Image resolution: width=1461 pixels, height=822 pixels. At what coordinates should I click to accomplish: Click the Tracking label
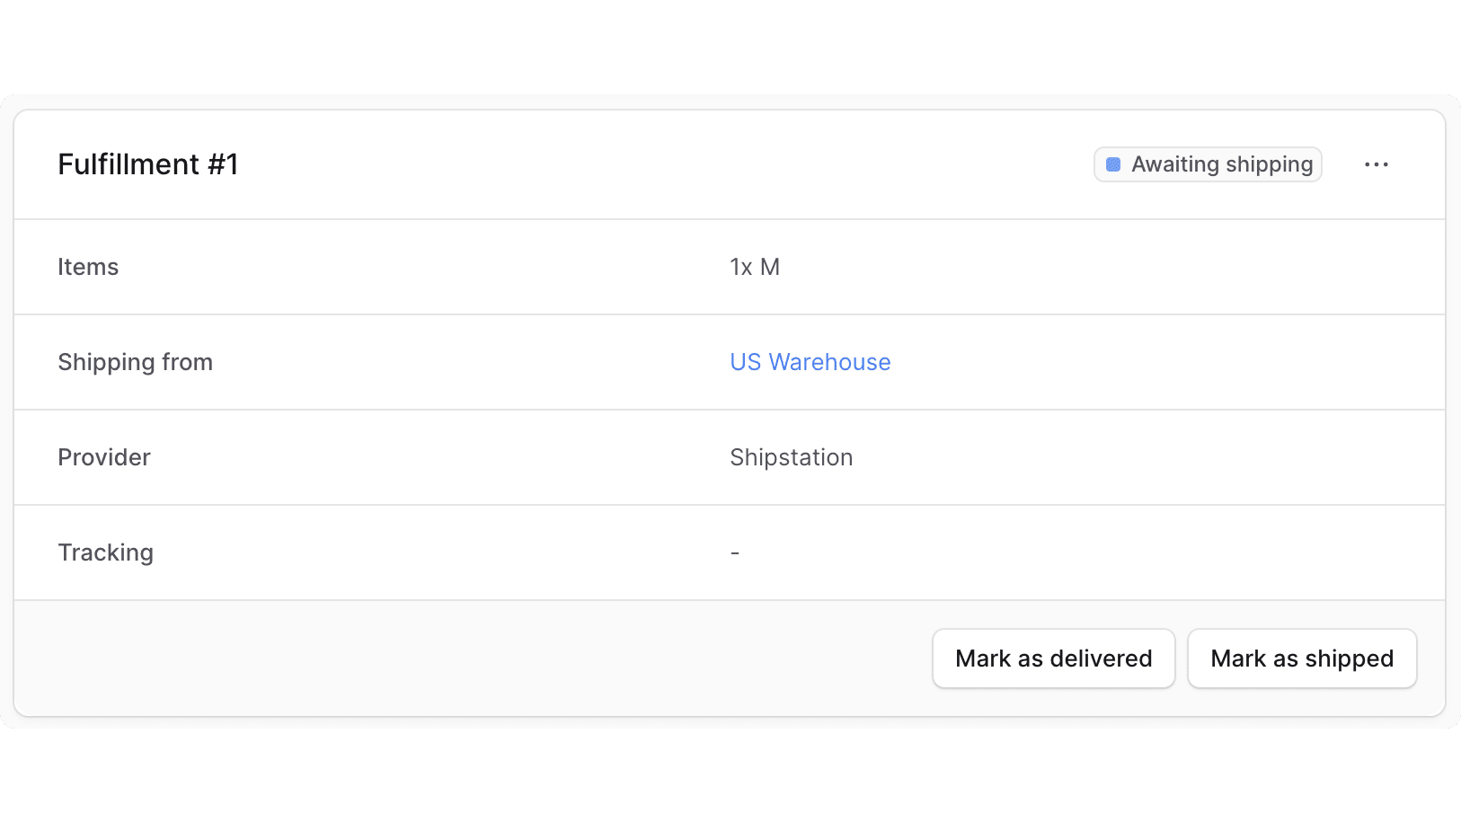point(105,552)
